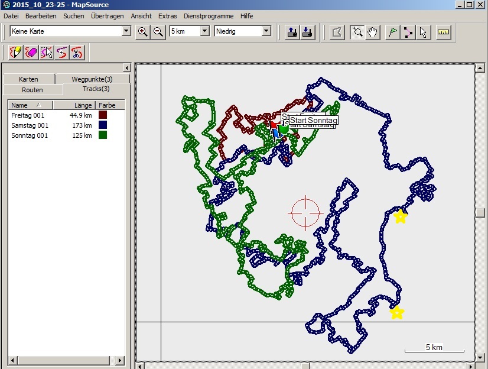The height and width of the screenshot is (369, 488).
Task: Sort tracks by Länge column header
Action: 74,105
